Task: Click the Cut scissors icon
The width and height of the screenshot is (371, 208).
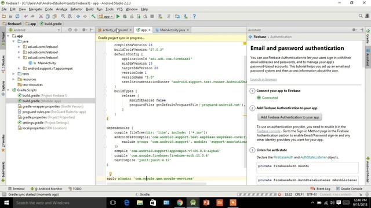Action: pyautogui.click(x=41, y=16)
